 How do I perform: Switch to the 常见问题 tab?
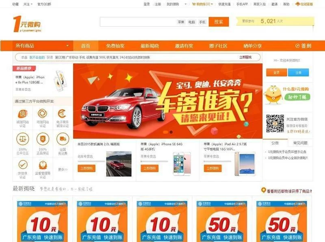300,143
